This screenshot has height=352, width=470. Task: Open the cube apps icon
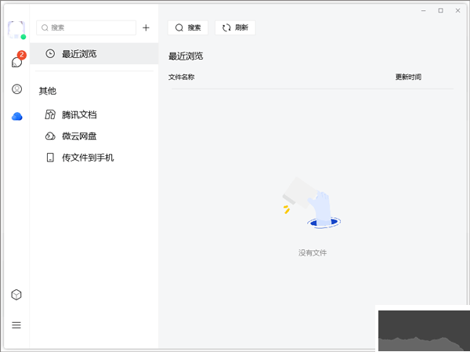(16, 295)
